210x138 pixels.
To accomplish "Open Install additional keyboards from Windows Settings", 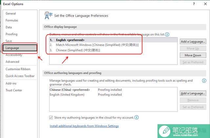I will pyautogui.click(x=84, y=126).
